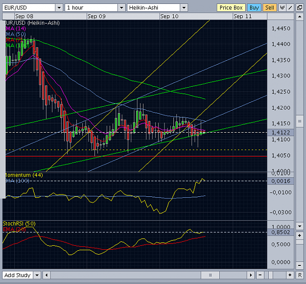Click the horizontal zoom plus button
The height and width of the screenshot is (284, 306).
coord(290,275)
